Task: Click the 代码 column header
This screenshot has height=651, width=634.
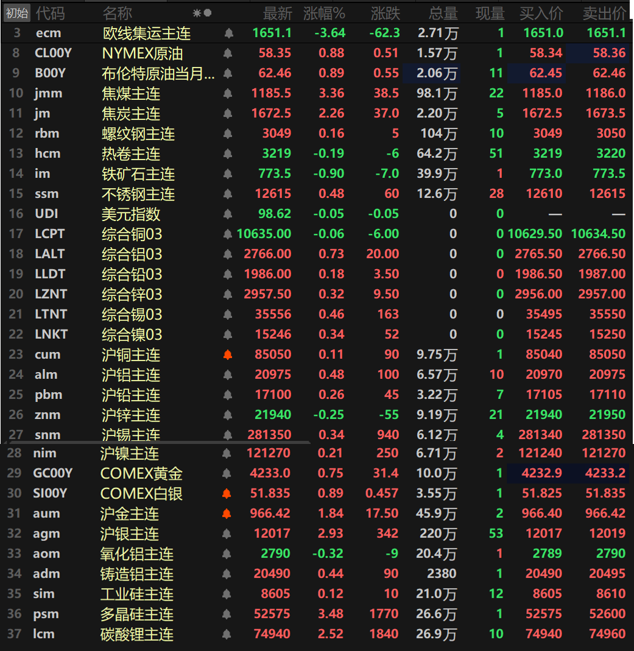Action: (x=50, y=13)
